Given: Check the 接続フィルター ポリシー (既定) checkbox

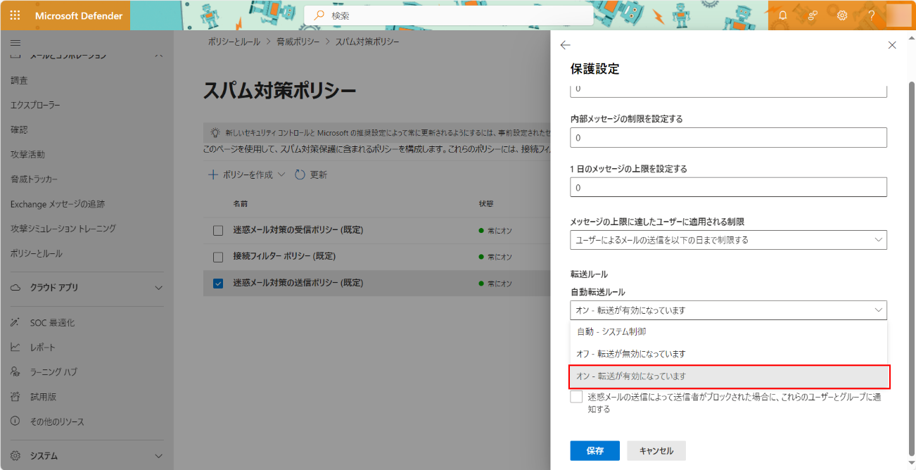Looking at the screenshot, I should 218,257.
